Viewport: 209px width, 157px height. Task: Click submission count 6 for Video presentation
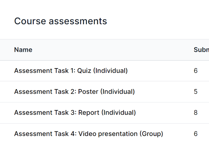[196, 134]
